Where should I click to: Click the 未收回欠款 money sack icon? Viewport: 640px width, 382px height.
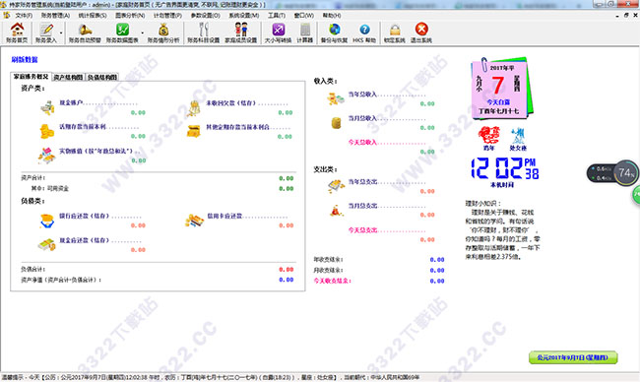coord(194,108)
